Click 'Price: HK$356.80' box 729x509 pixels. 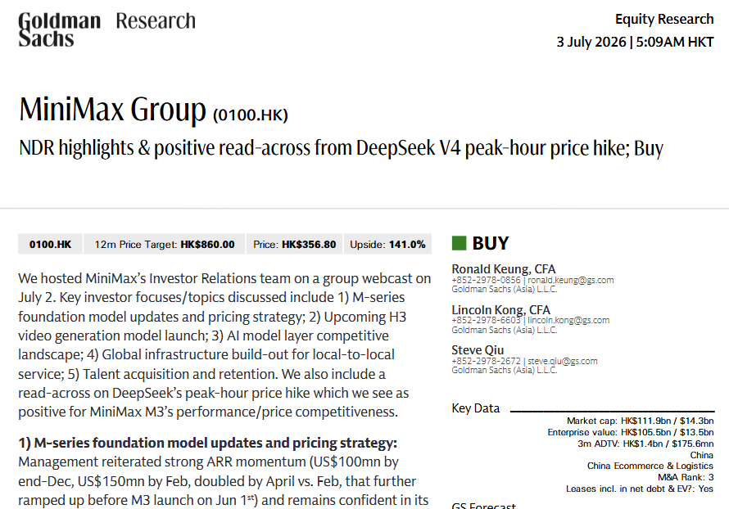294,245
